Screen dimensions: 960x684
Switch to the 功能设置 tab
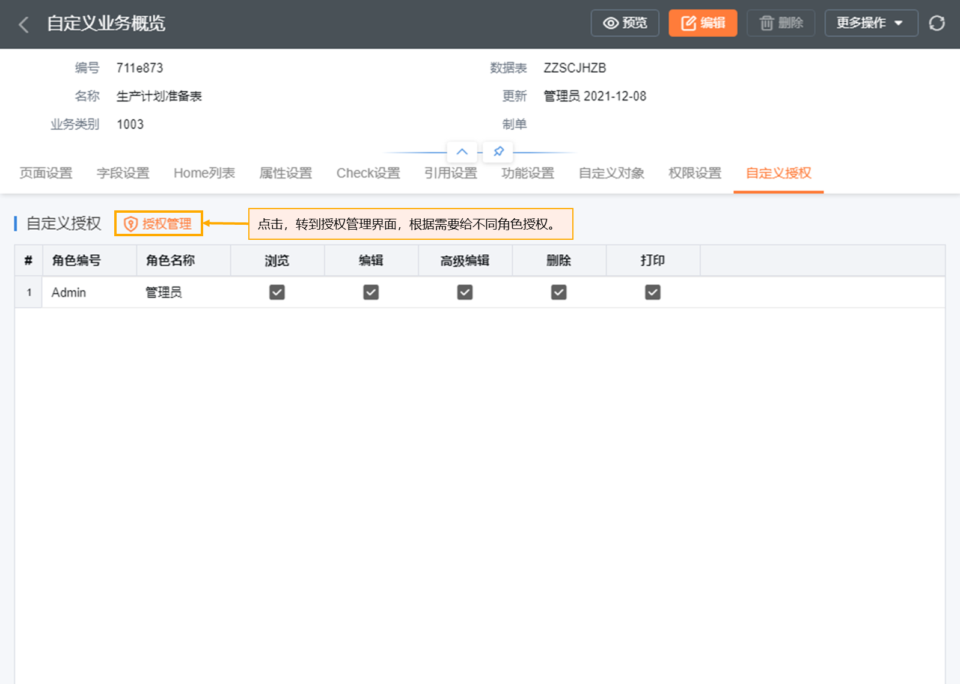coord(528,173)
